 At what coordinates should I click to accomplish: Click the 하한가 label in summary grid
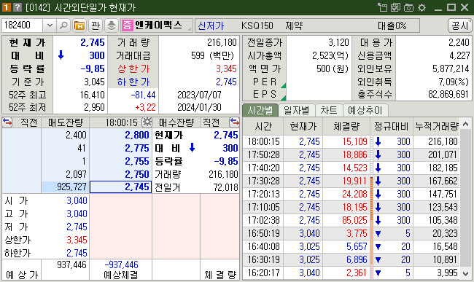pos(133,82)
